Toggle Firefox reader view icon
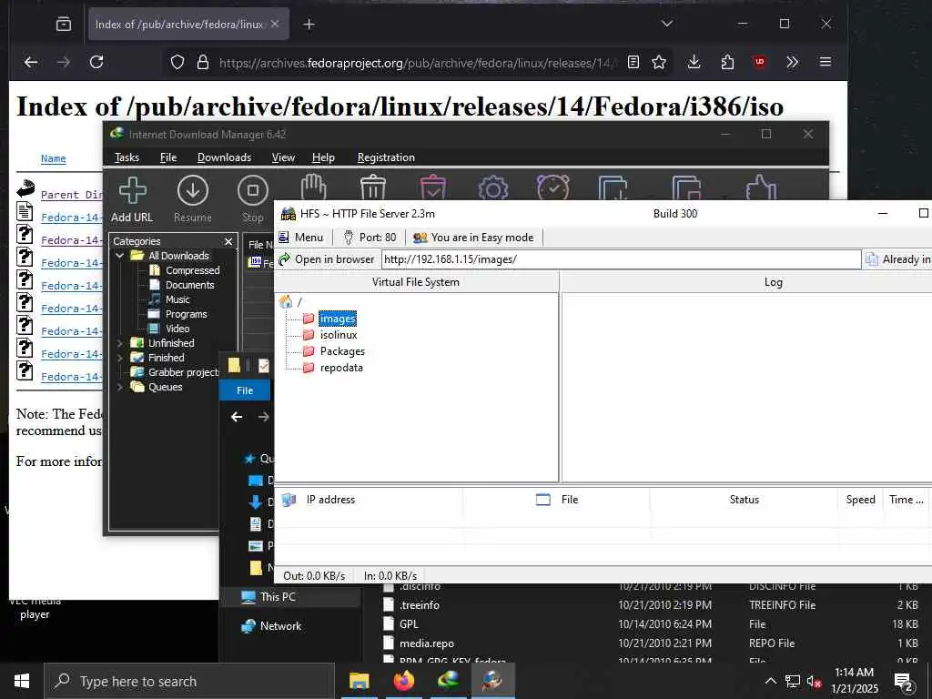 633,62
